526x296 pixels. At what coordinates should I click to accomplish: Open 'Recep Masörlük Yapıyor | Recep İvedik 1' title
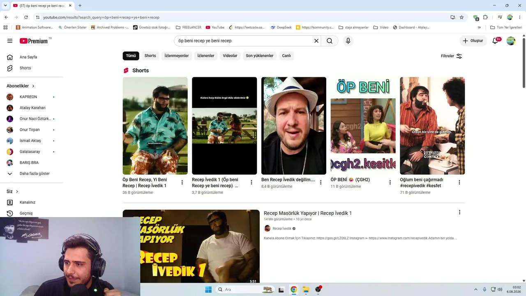(x=308, y=213)
